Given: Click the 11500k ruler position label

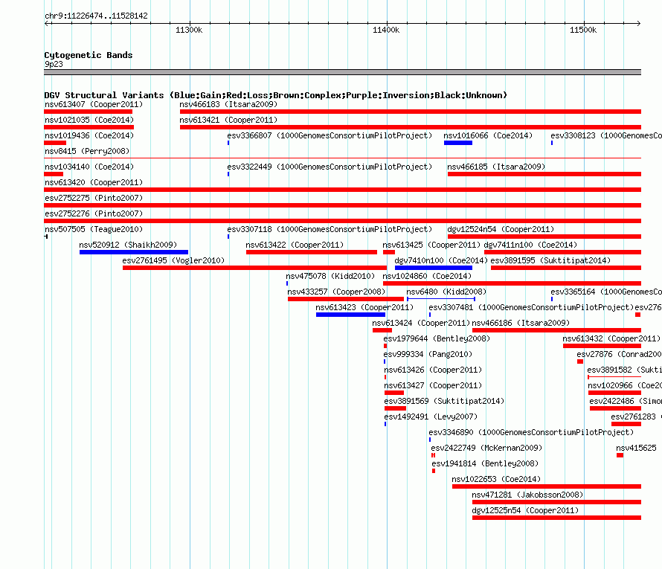Looking at the screenshot, I should point(583,30).
